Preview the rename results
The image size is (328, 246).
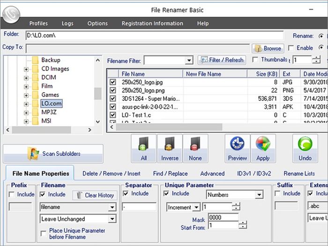point(238,149)
